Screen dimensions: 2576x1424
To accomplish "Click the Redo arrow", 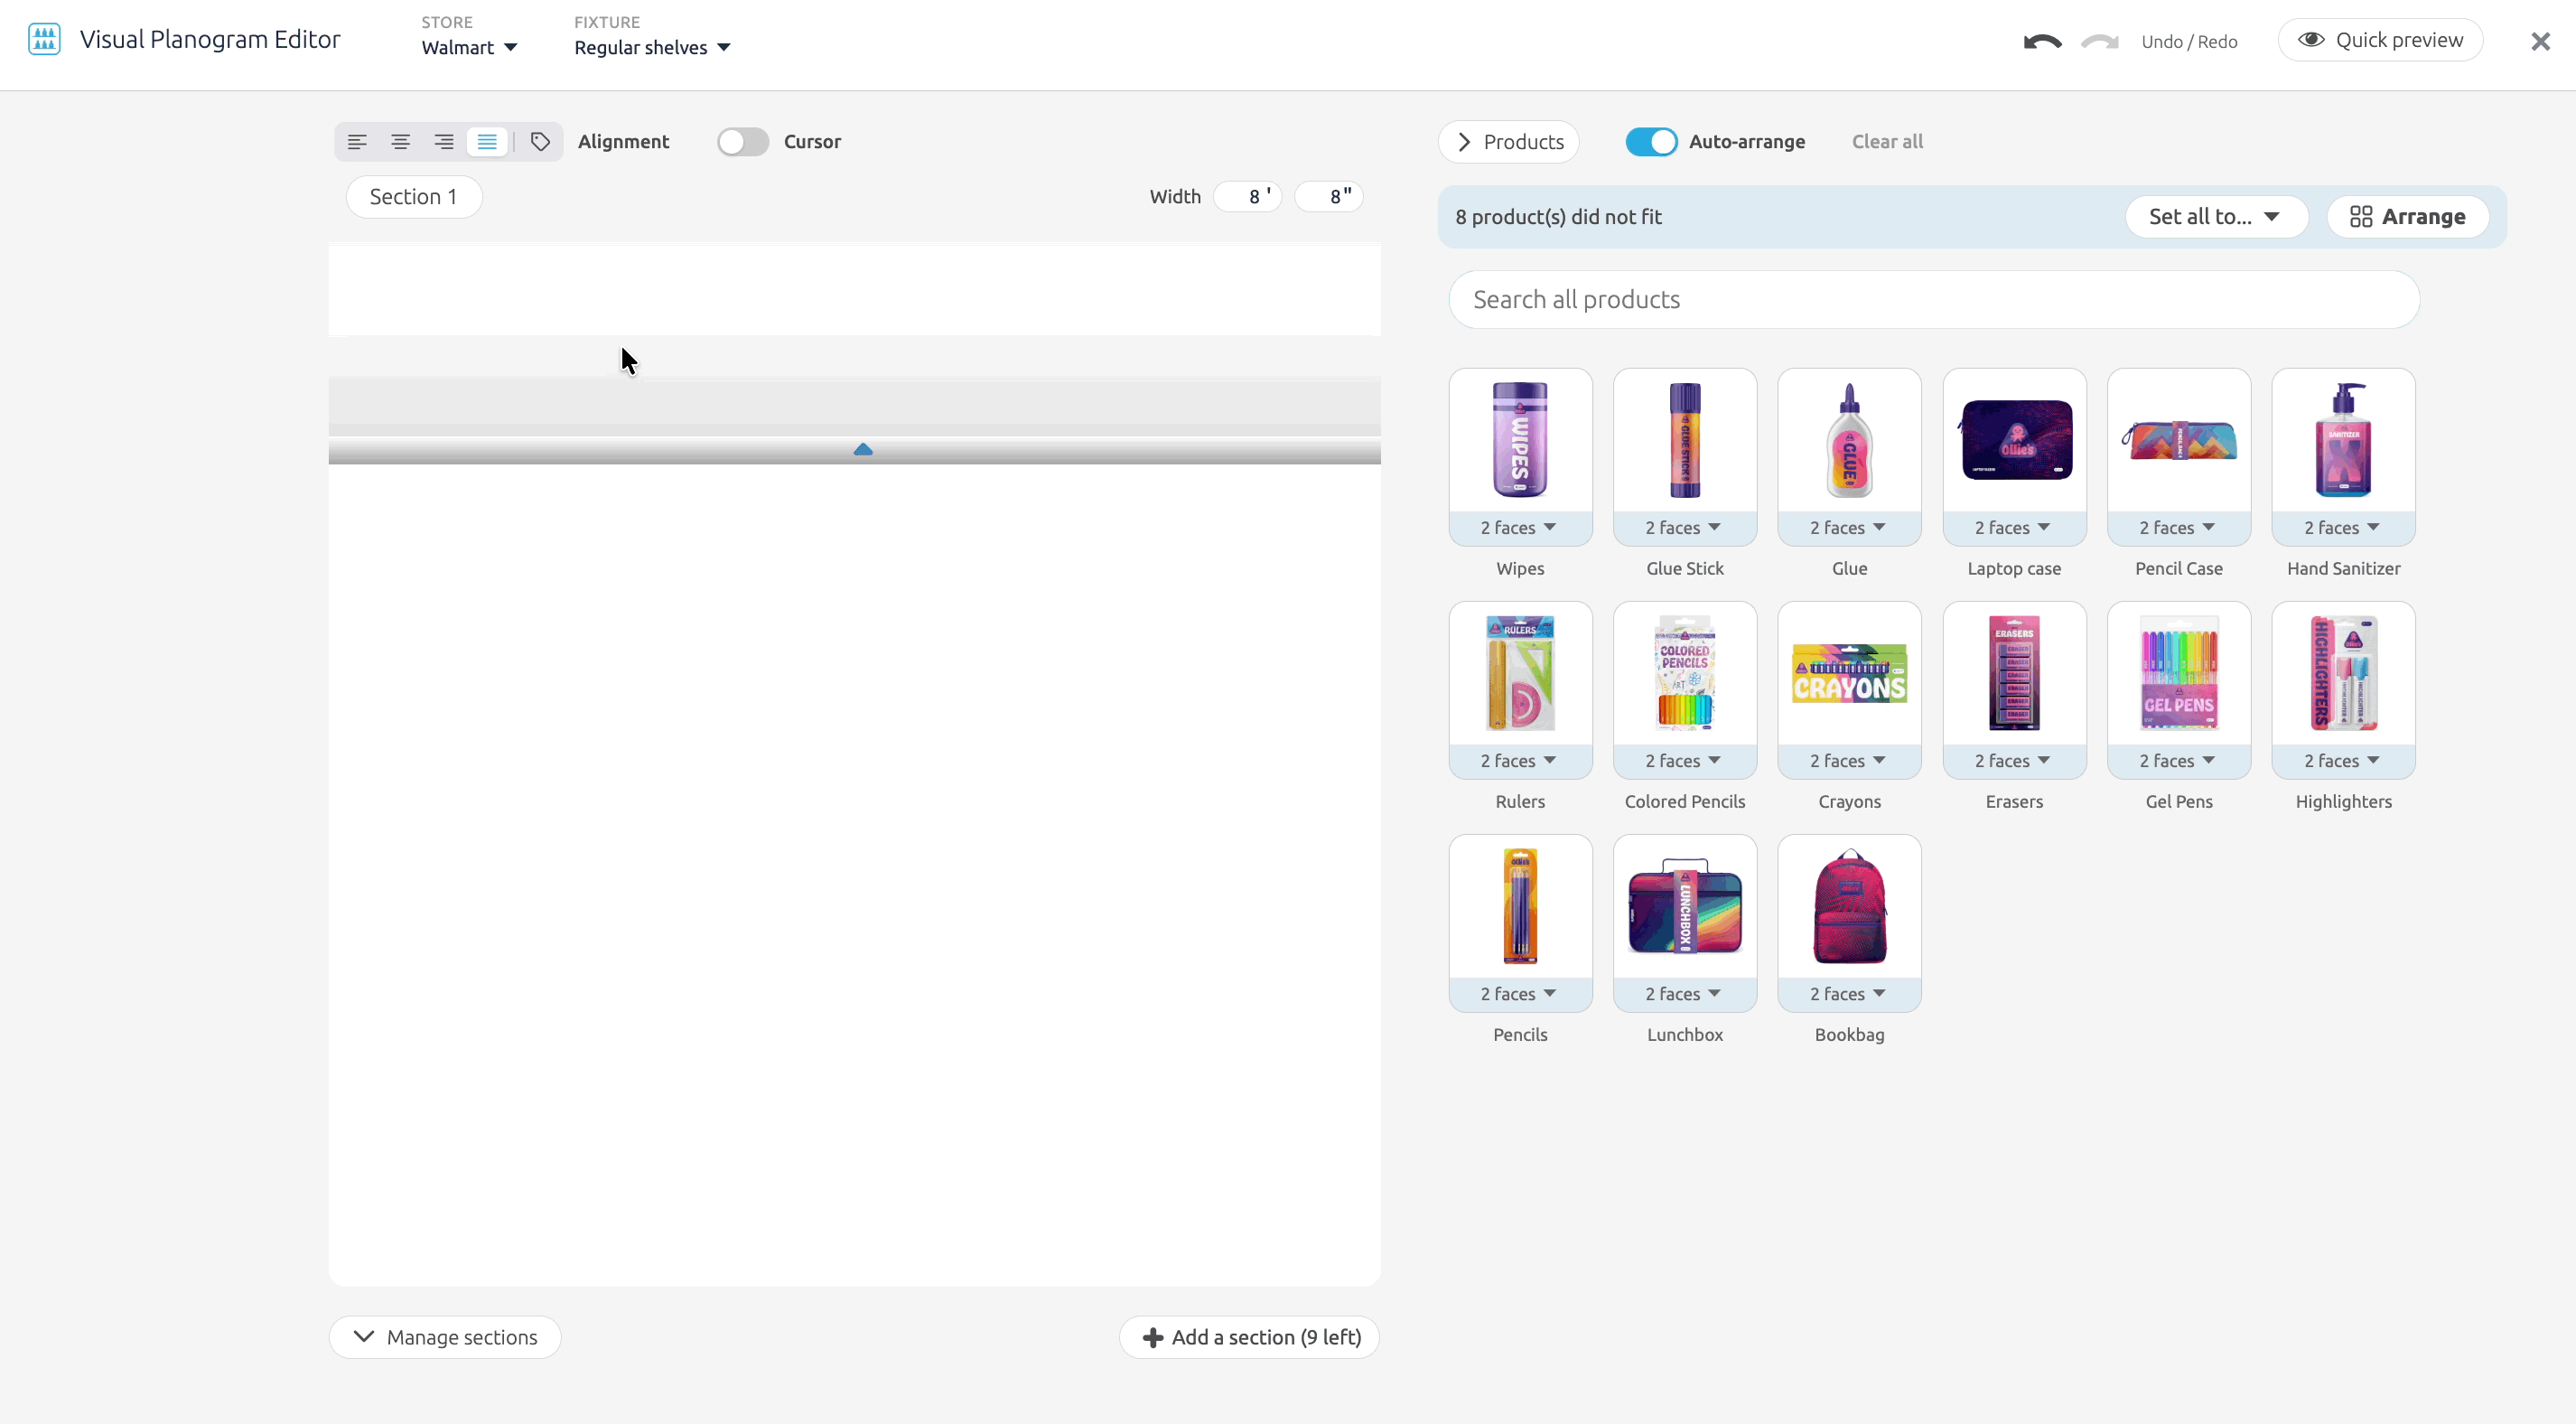I will (x=2100, y=41).
